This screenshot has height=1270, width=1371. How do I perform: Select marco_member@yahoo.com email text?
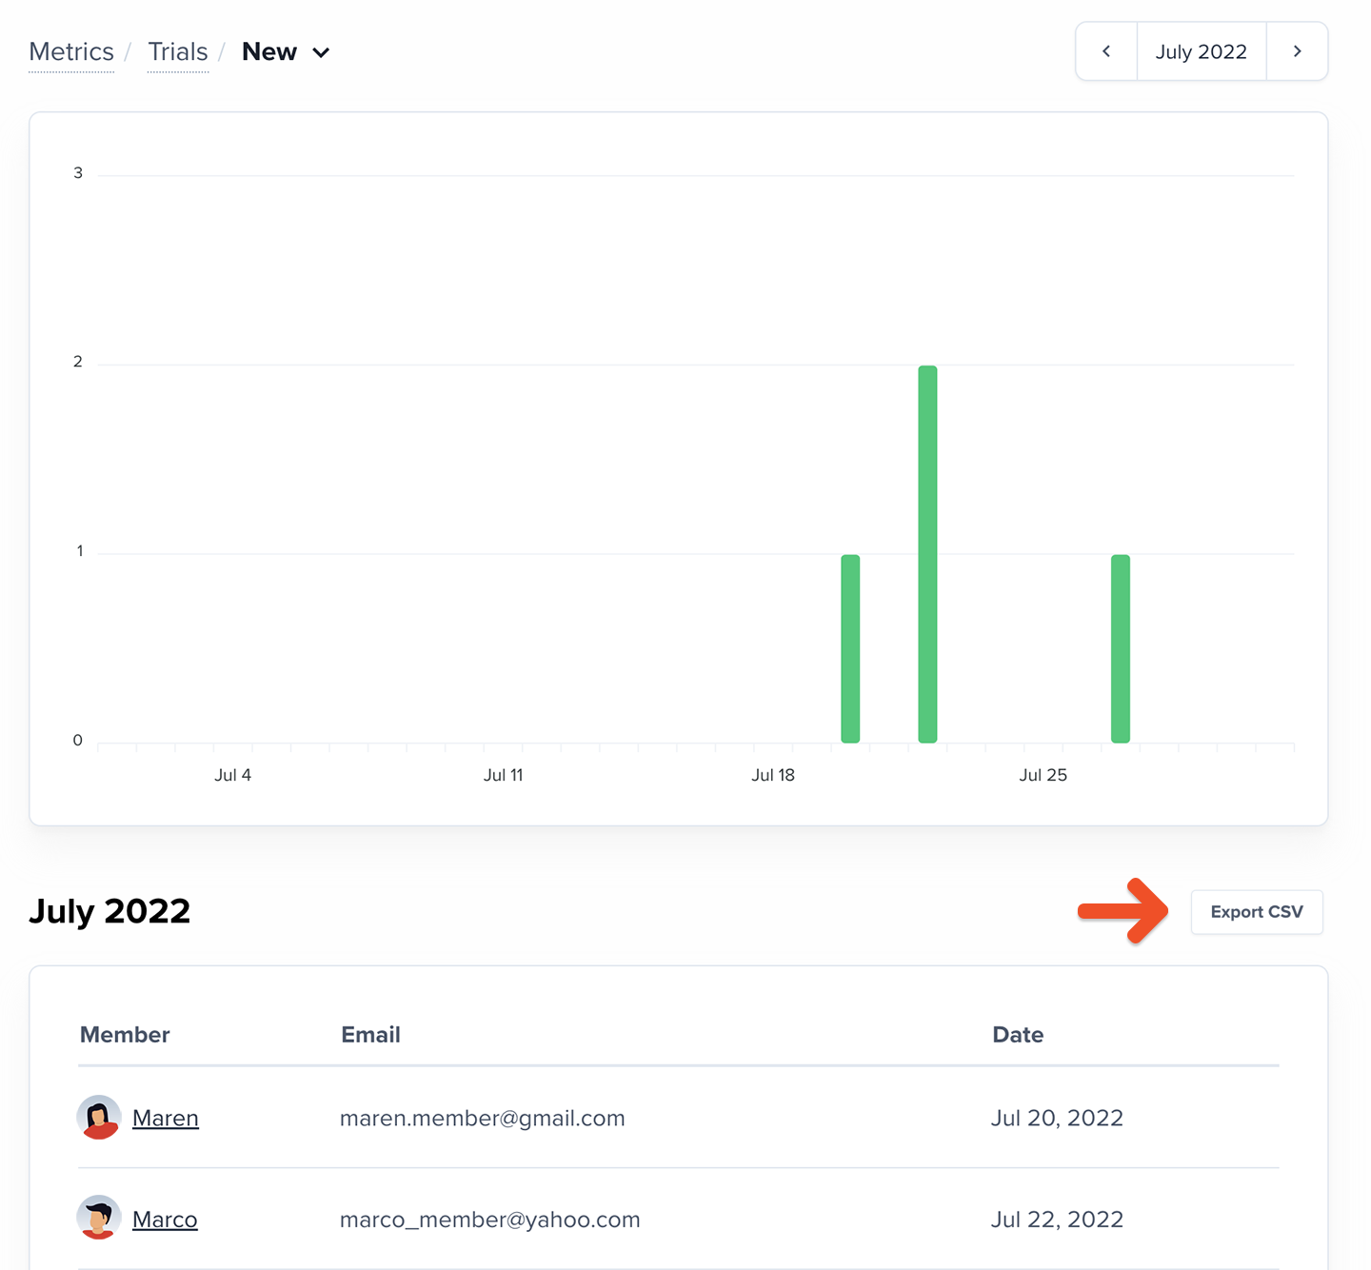pos(490,1220)
